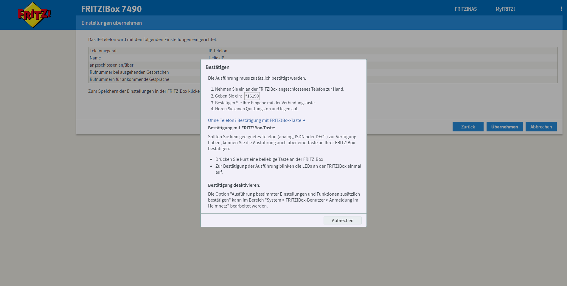Click the *16190 code box
The width and height of the screenshot is (567, 286).
click(x=252, y=96)
